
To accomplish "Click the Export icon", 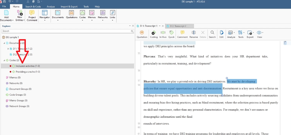I will (250, 33).
